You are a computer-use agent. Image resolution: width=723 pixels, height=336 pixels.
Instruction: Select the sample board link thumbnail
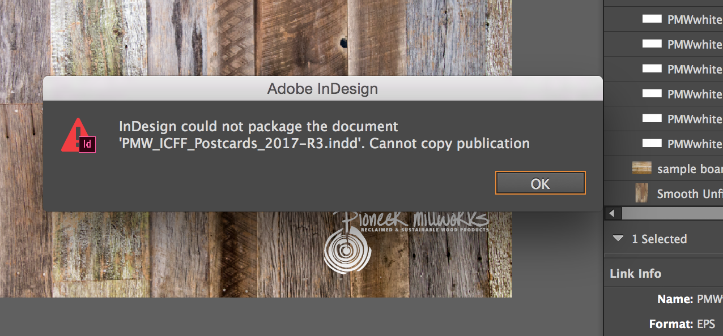pos(642,169)
